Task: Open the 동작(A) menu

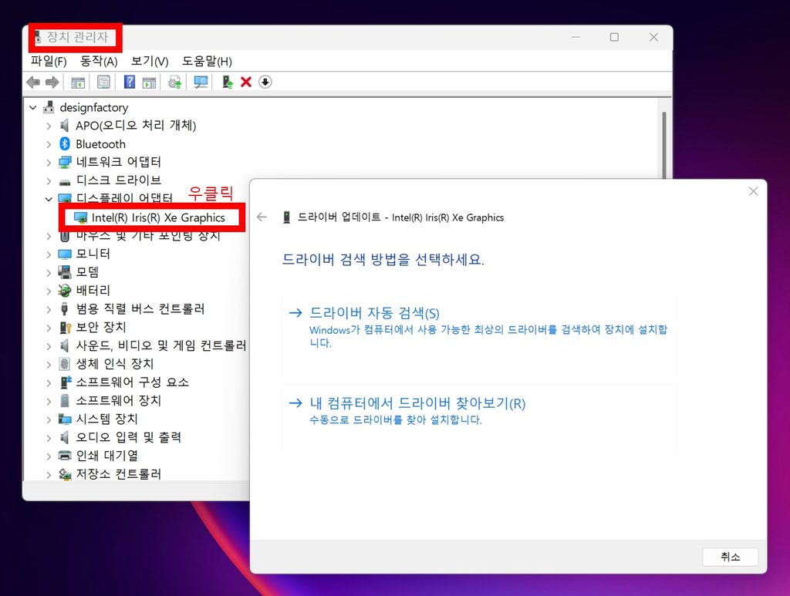Action: (x=99, y=62)
